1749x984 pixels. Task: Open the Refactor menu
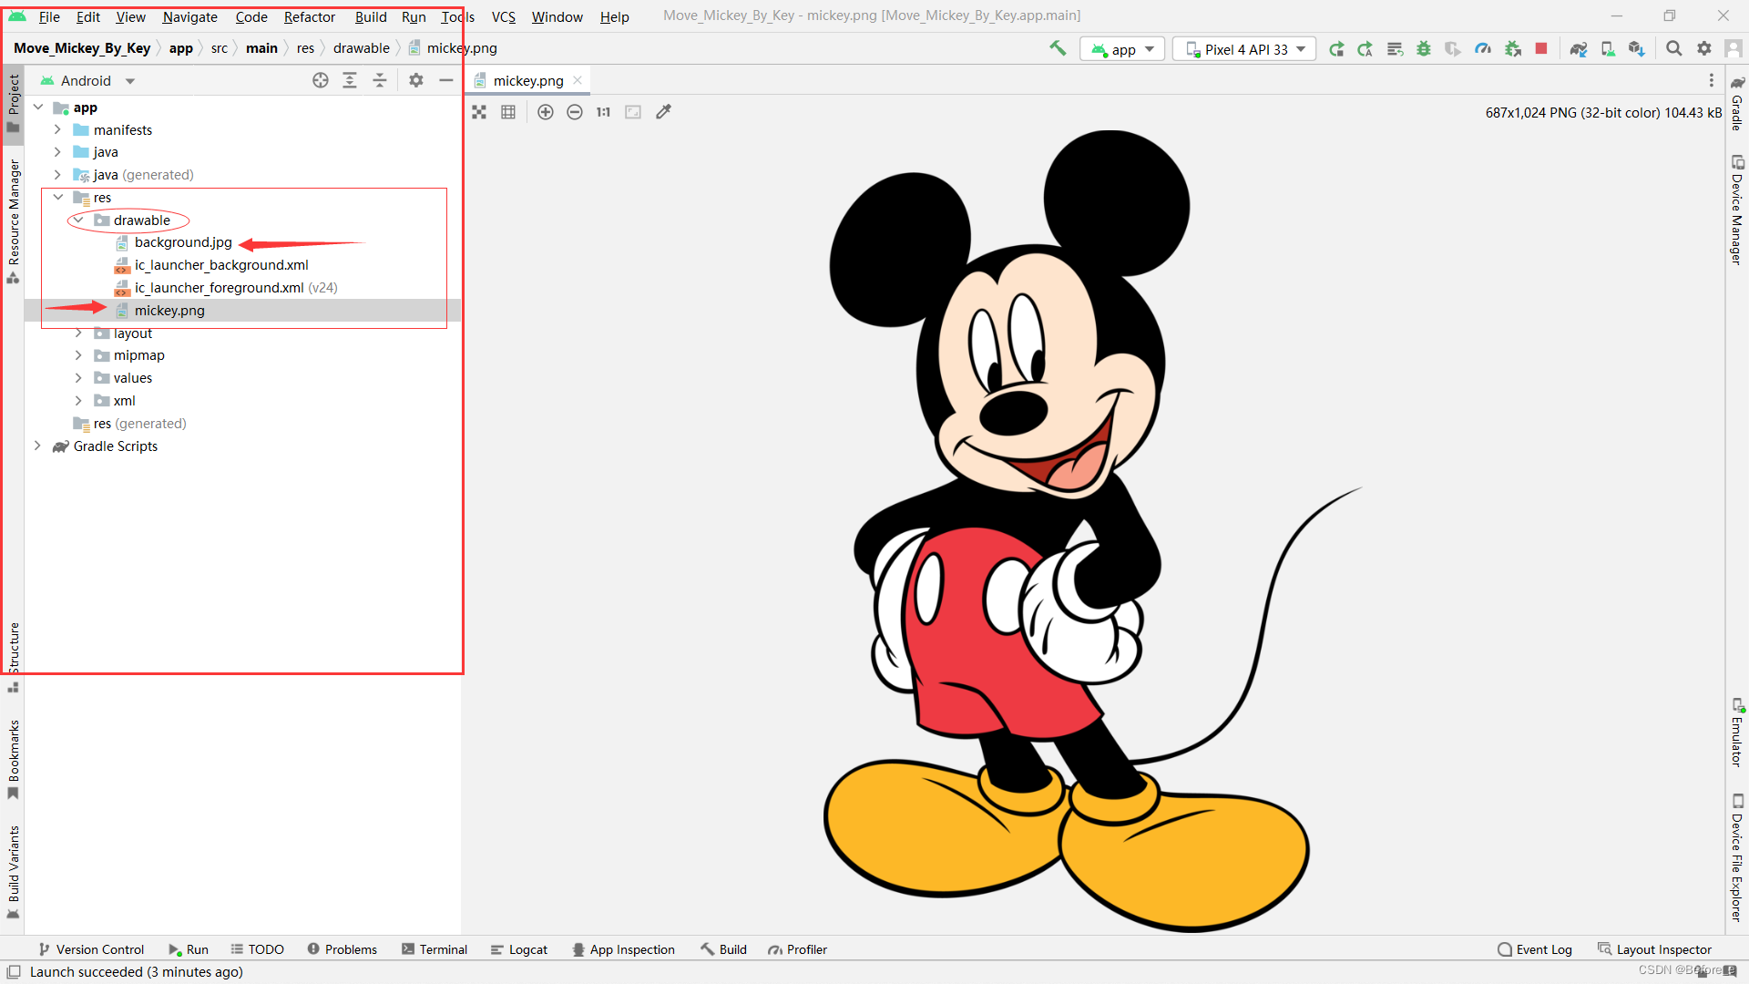[x=309, y=16]
